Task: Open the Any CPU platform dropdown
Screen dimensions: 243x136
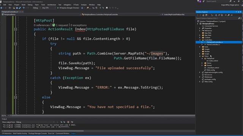Action: pyautogui.click(x=49, y=8)
